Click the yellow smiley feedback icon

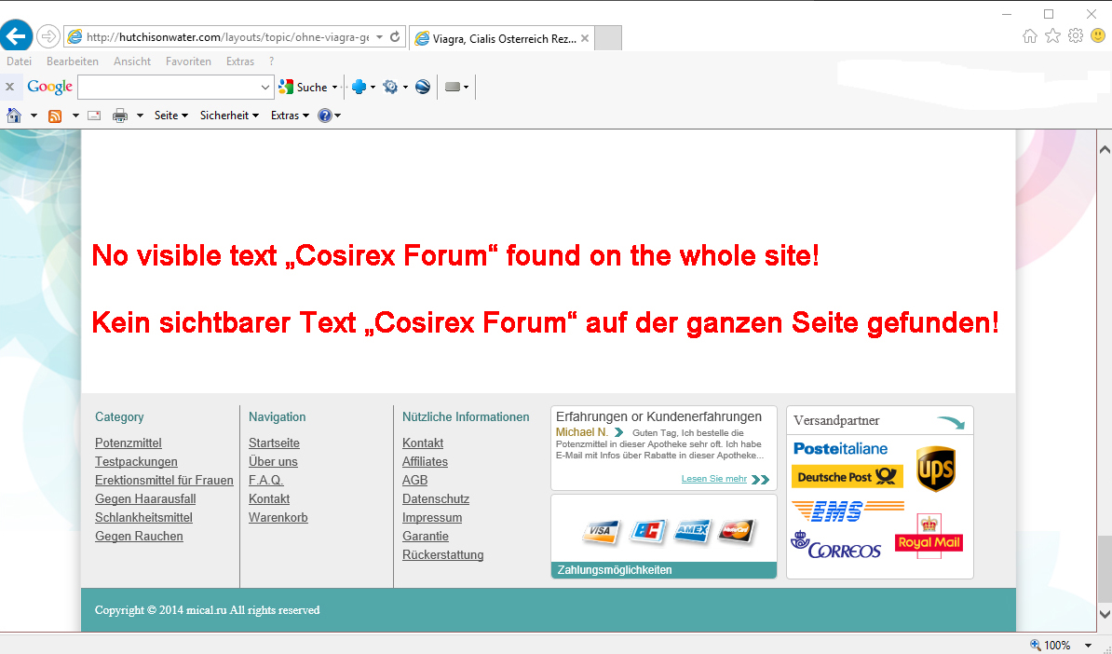click(x=1098, y=35)
